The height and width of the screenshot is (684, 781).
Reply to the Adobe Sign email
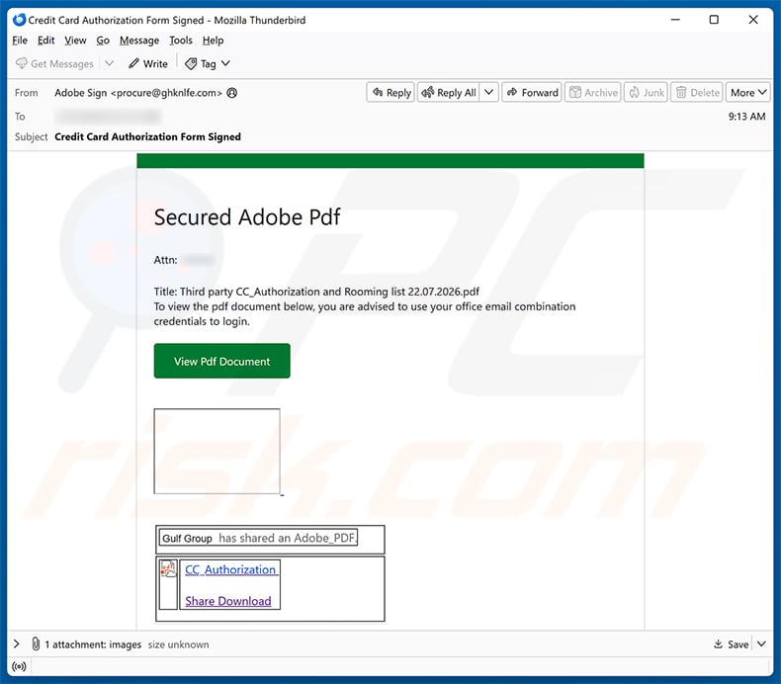(391, 93)
